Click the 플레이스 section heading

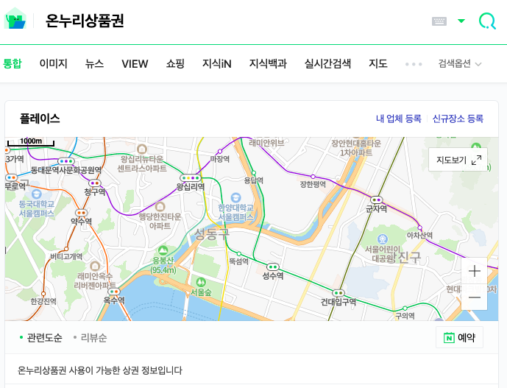click(40, 119)
